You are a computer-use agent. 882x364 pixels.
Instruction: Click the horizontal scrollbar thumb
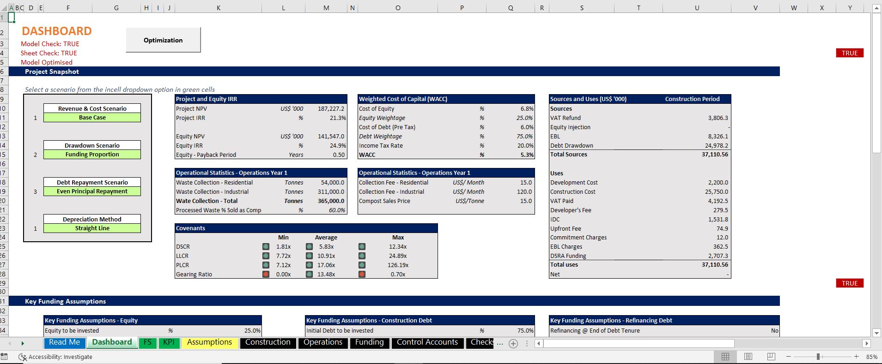[639, 343]
